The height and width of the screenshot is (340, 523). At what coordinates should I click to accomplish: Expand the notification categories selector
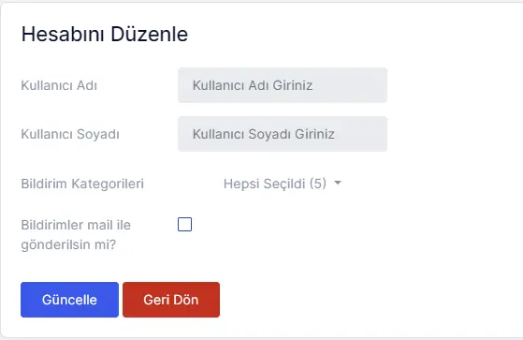(283, 184)
